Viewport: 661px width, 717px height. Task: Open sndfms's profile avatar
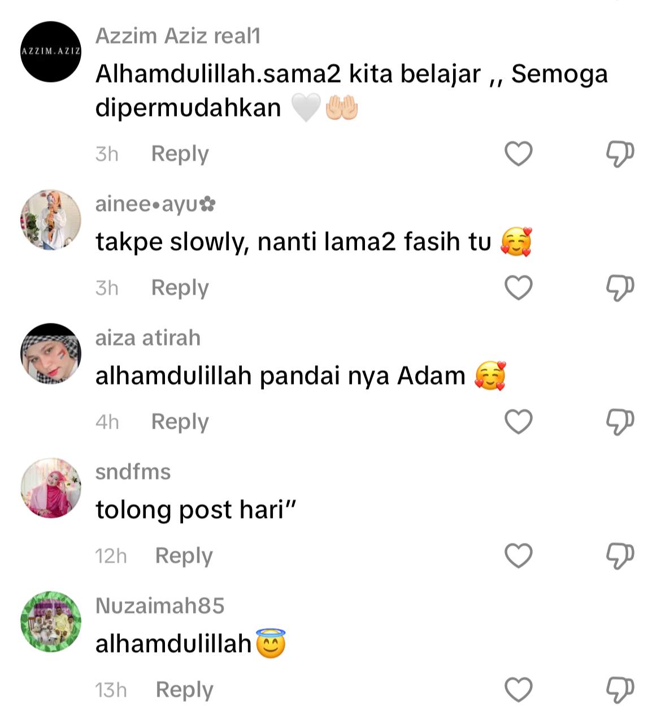51,487
